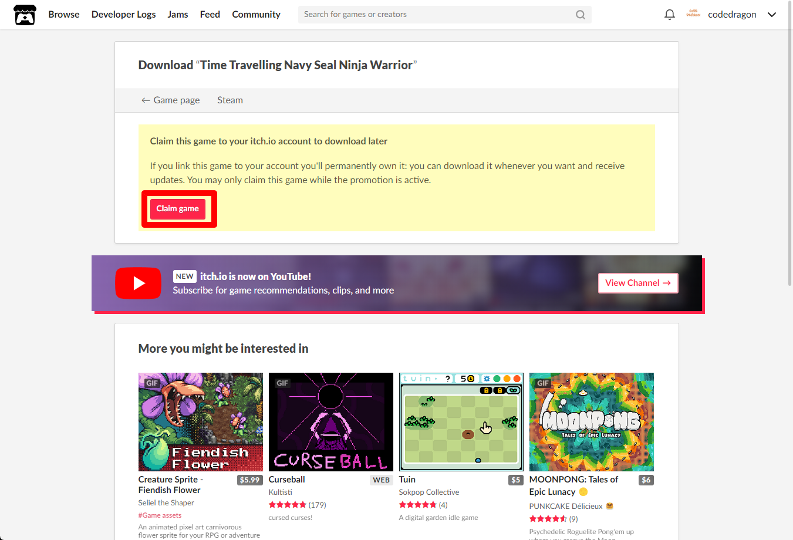Click MOONPONG's star rating
The height and width of the screenshot is (540, 793).
[x=548, y=519]
